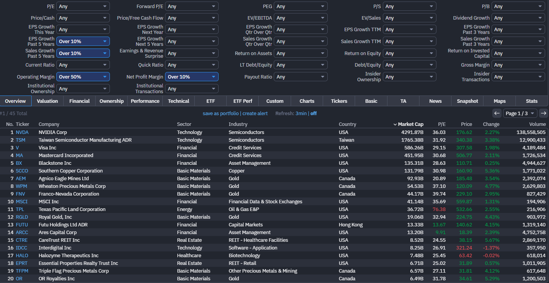The width and height of the screenshot is (549, 283).
Task: Open the NVDA ticker link
Action: tap(22, 132)
